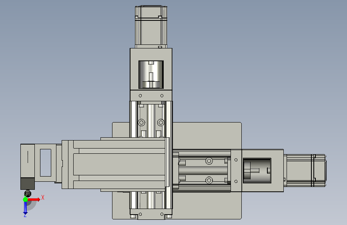
Task: Select the right round screw on vertical axis carriage
Action: point(161,123)
